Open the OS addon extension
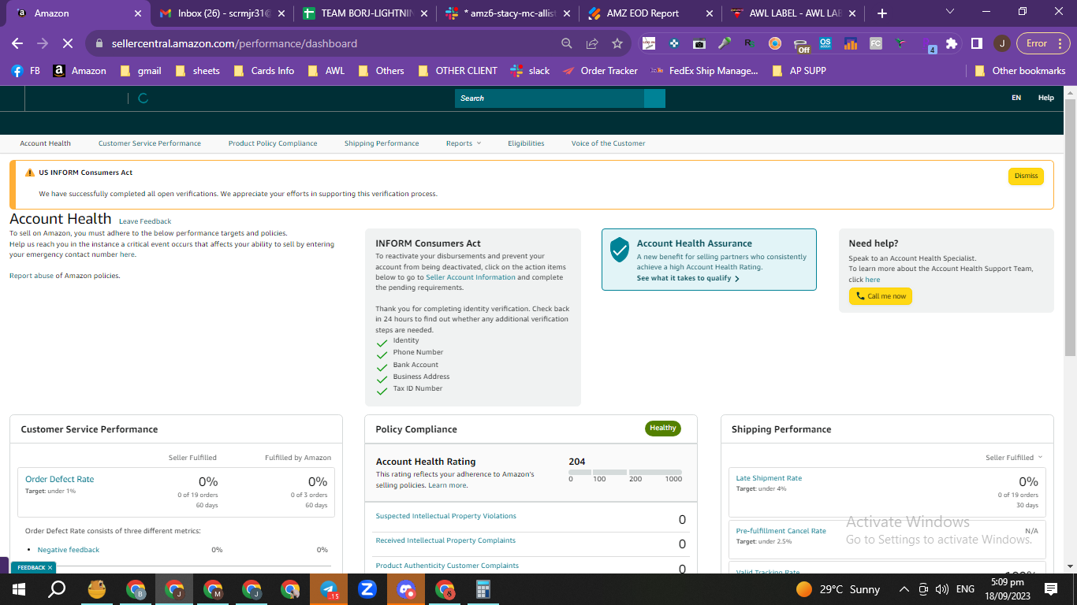Viewport: 1077px width, 605px height. pyautogui.click(x=825, y=43)
